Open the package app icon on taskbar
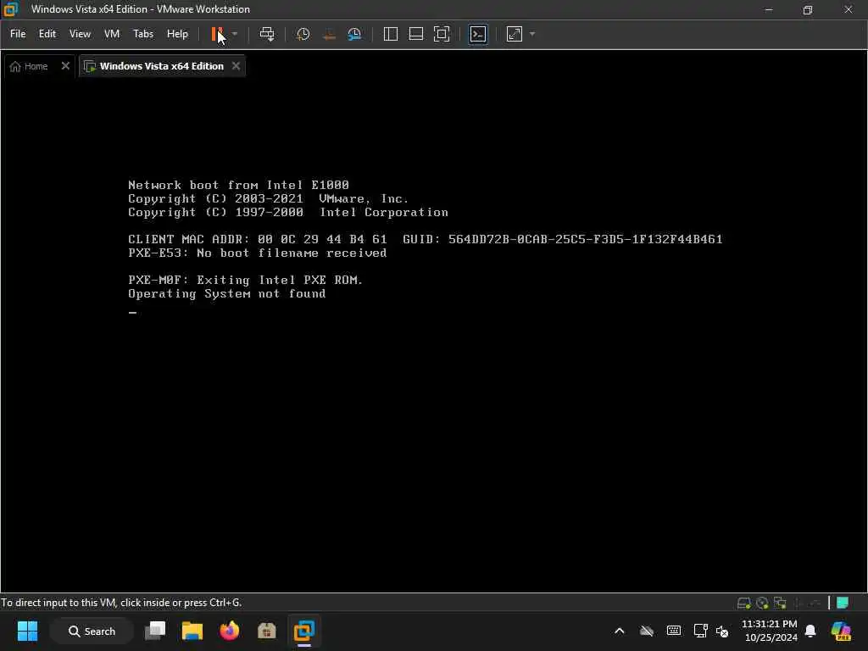The width and height of the screenshot is (868, 651). tap(267, 631)
